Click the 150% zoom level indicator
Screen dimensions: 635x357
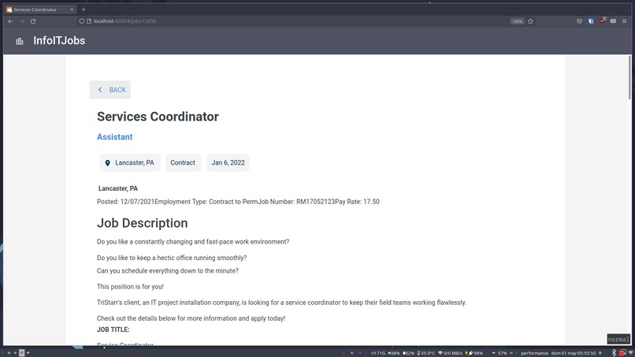[517, 21]
